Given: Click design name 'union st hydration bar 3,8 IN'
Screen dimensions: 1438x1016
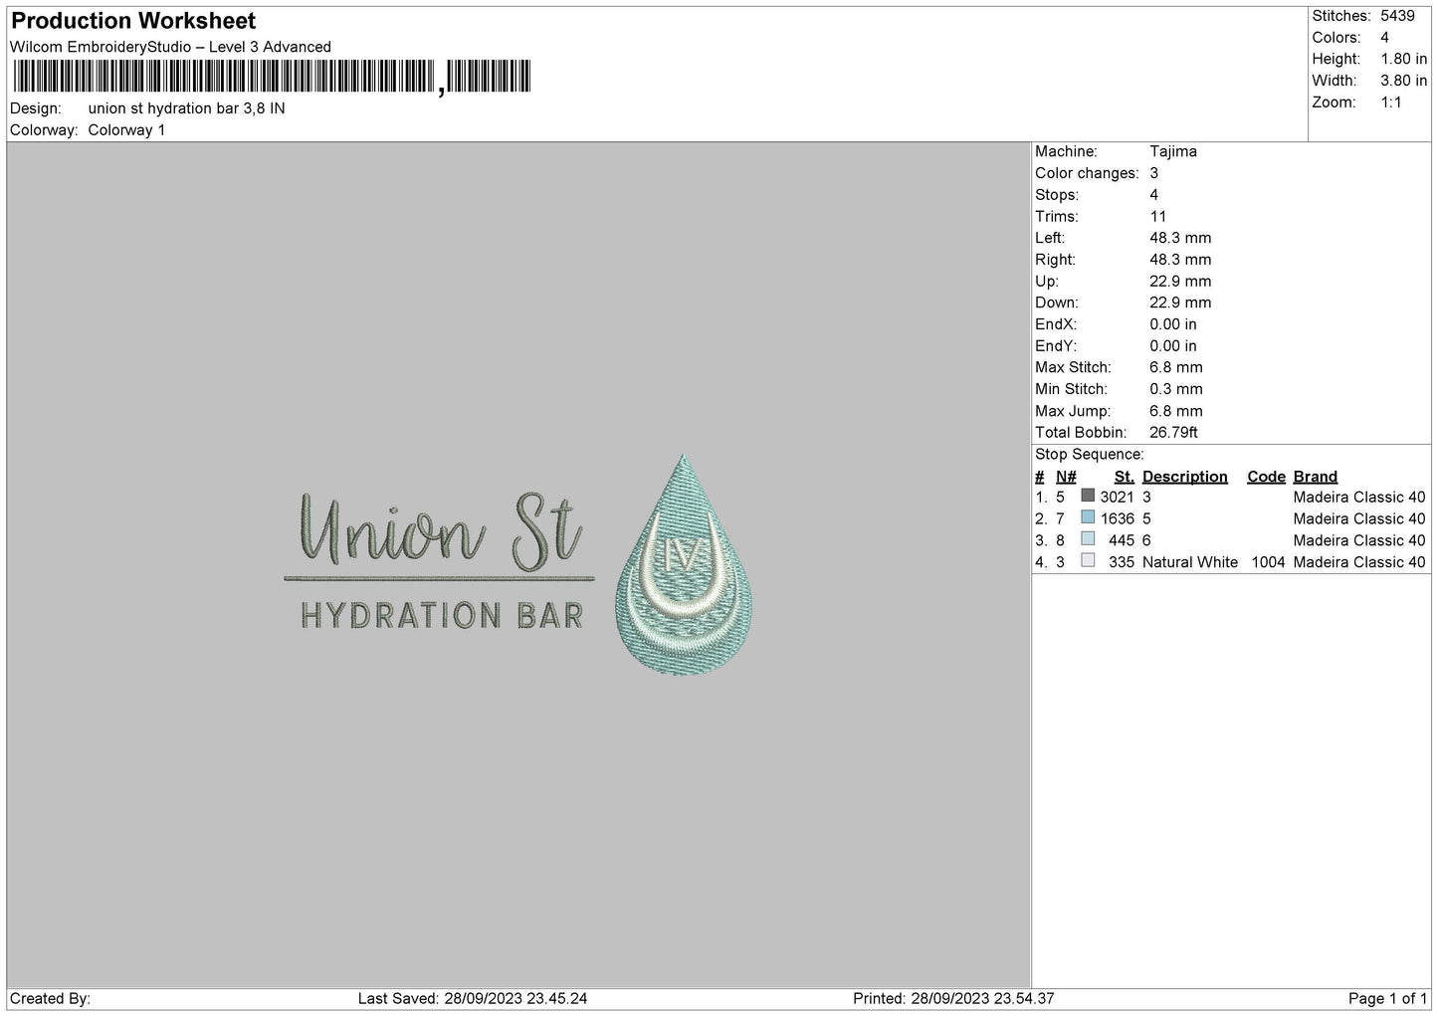Looking at the screenshot, I should click(186, 108).
